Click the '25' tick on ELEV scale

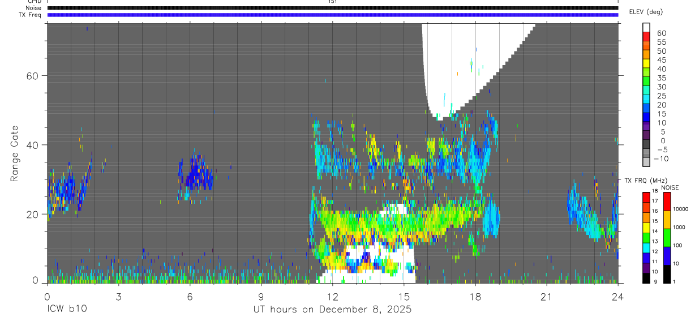(x=660, y=96)
